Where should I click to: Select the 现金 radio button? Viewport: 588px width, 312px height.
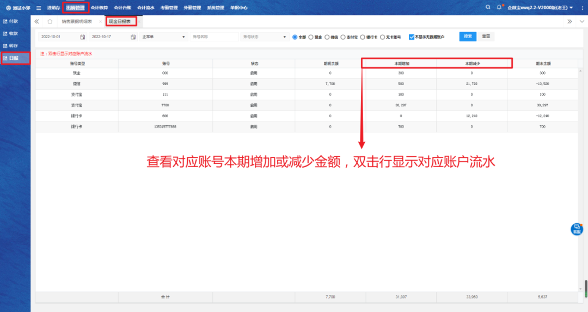pyautogui.click(x=311, y=37)
